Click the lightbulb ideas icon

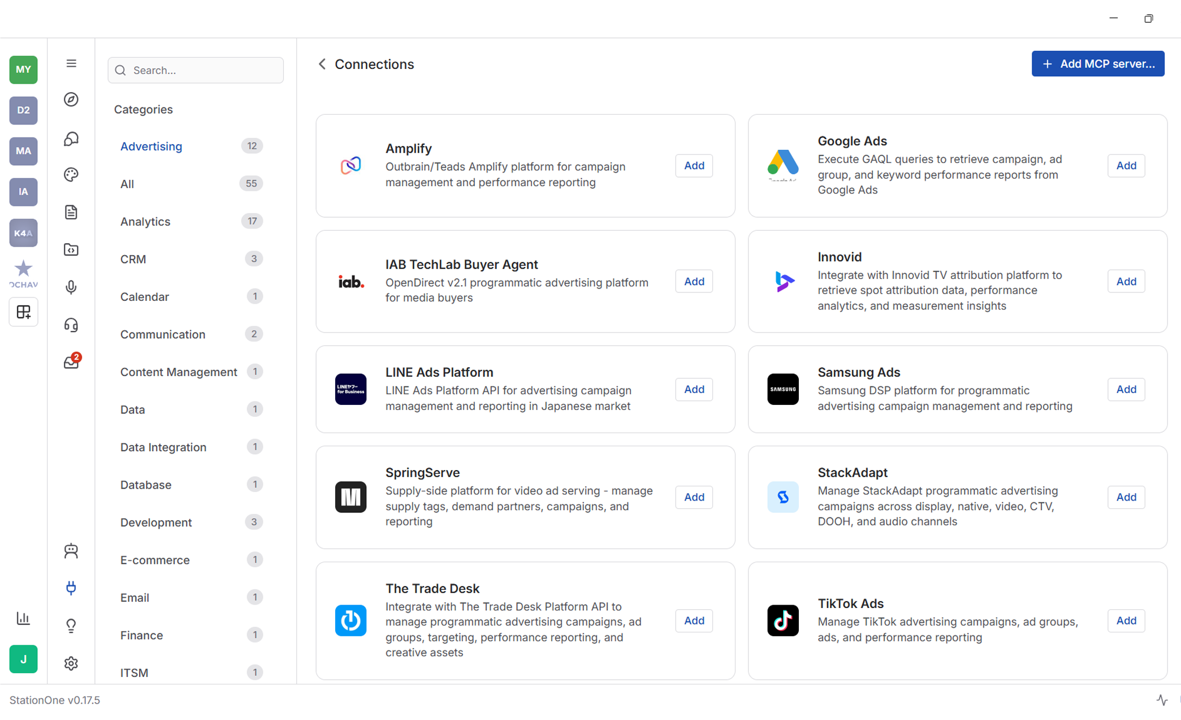pyautogui.click(x=71, y=626)
